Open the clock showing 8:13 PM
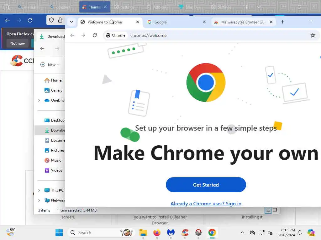 pyautogui.click(x=286, y=232)
